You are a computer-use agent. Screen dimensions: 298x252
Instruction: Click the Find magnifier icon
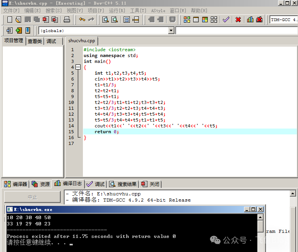coord(106,20)
